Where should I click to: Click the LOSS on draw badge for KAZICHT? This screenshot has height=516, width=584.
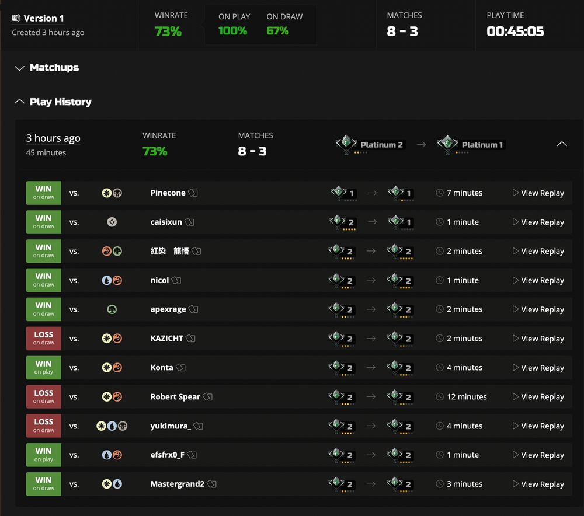(44, 339)
